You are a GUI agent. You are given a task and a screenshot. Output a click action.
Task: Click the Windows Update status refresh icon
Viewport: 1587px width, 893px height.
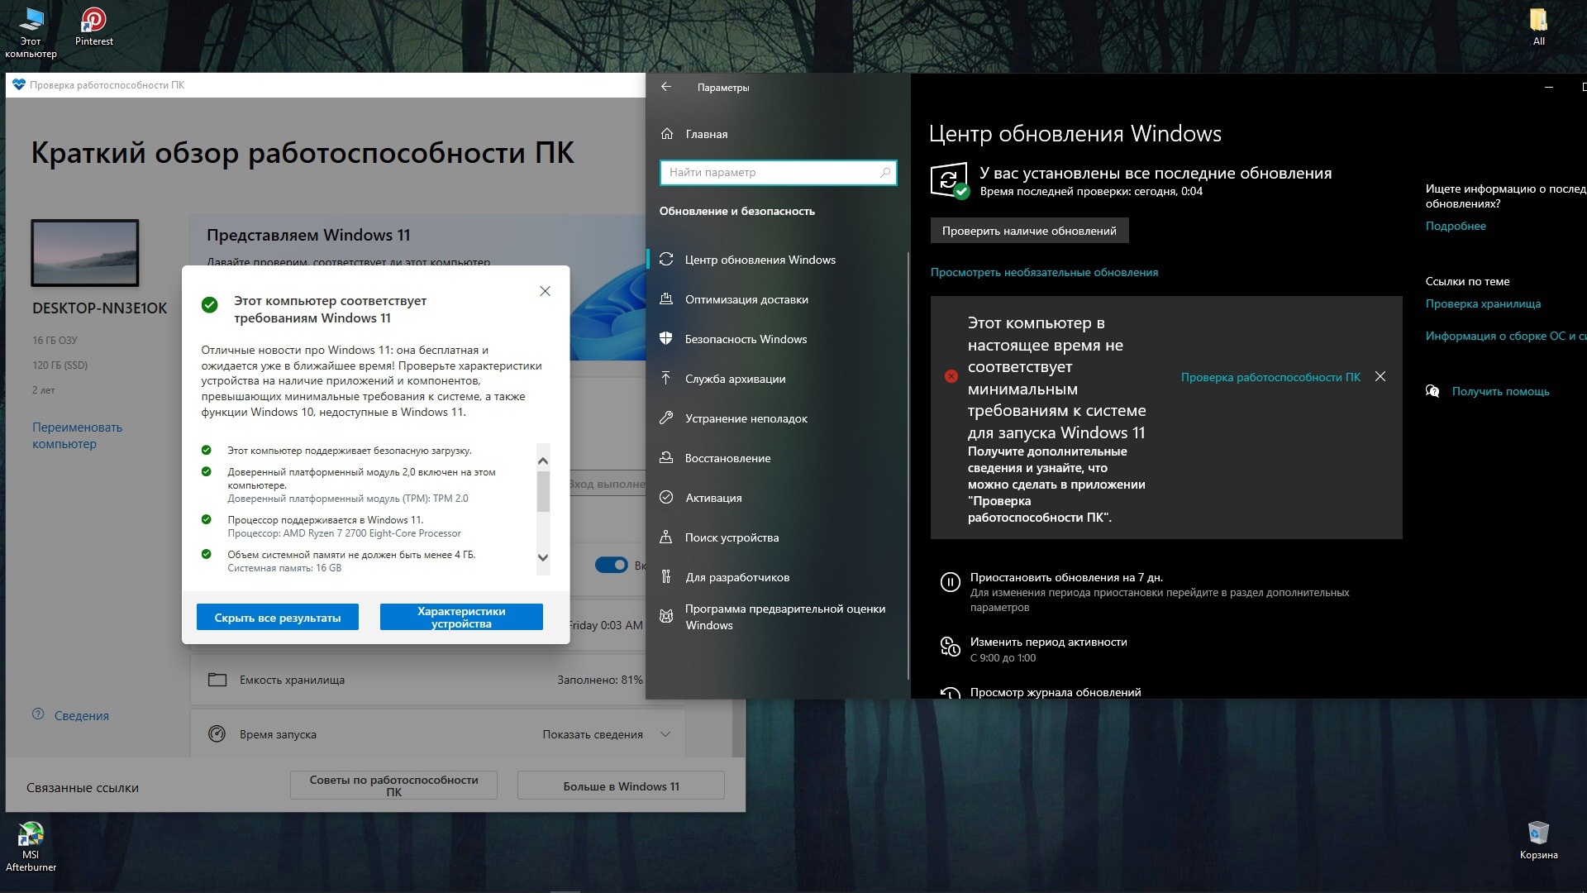tap(949, 180)
